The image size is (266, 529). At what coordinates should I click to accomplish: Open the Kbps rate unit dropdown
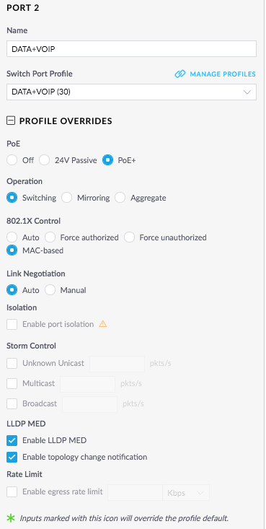pos(186,493)
